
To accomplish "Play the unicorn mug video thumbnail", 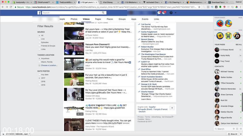I will click(x=74, y=94).
